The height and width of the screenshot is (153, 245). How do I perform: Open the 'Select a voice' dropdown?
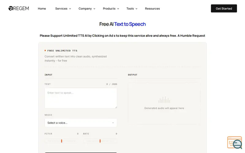(x=81, y=123)
